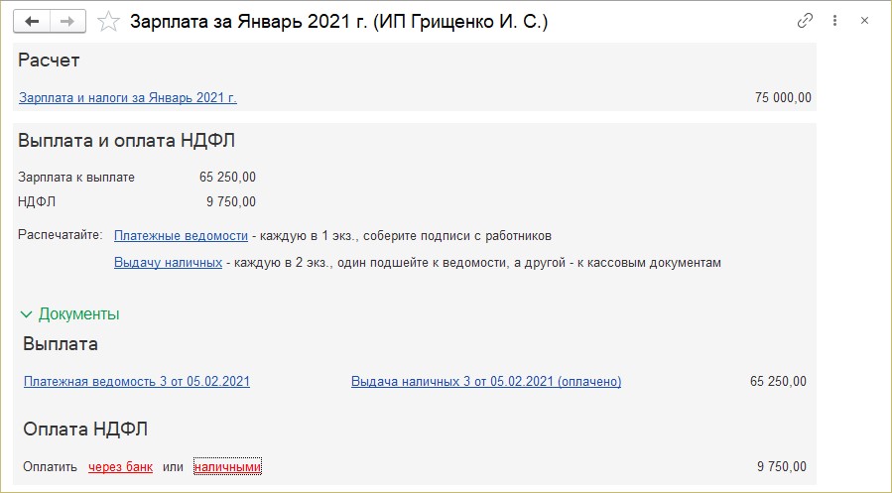
Task: Add this page to favorites with the star
Action: click(108, 22)
